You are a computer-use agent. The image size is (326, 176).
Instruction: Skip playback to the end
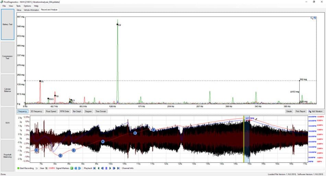point(118,168)
